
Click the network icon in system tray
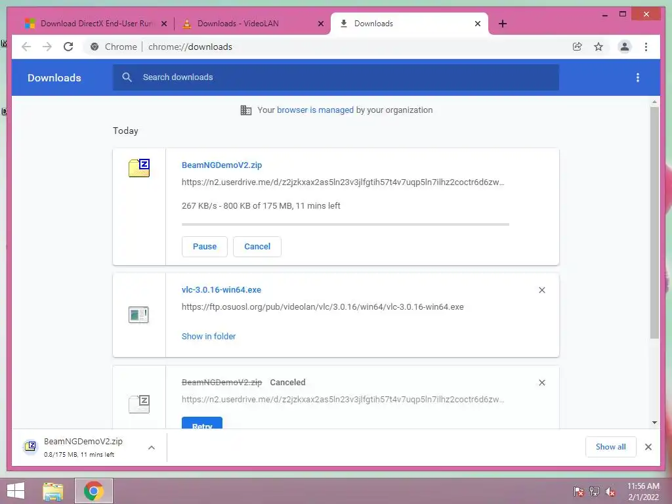595,491
